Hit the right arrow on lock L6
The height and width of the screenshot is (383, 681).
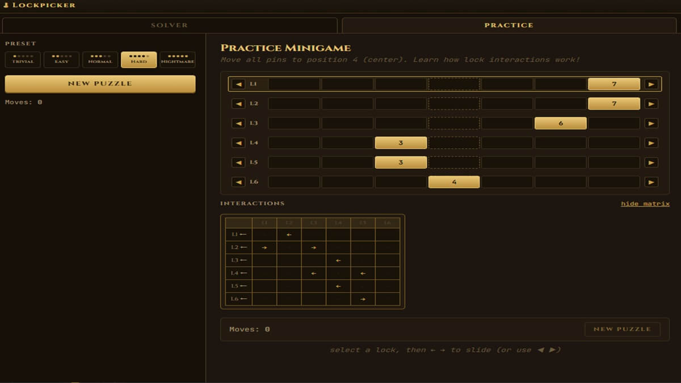pos(651,182)
